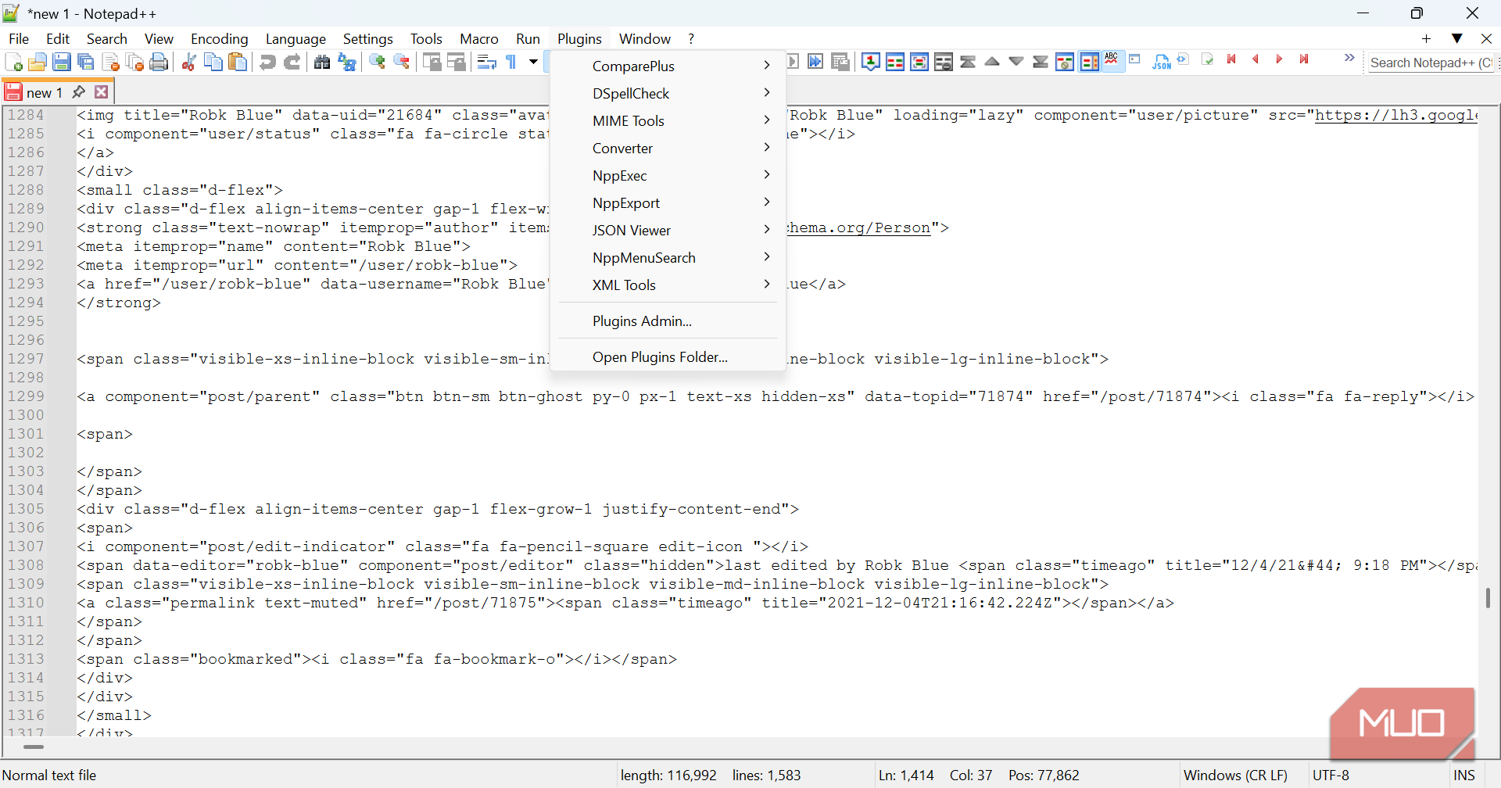
Task: Toggle word wrap
Action: coord(486,63)
